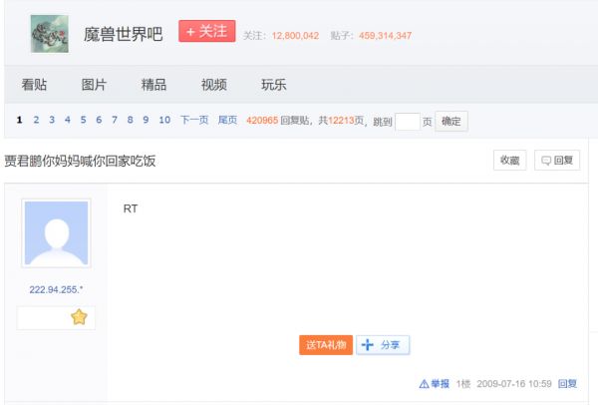This screenshot has width=598, height=405.
Task: Click the gold star badge icon
Action: coord(79,317)
